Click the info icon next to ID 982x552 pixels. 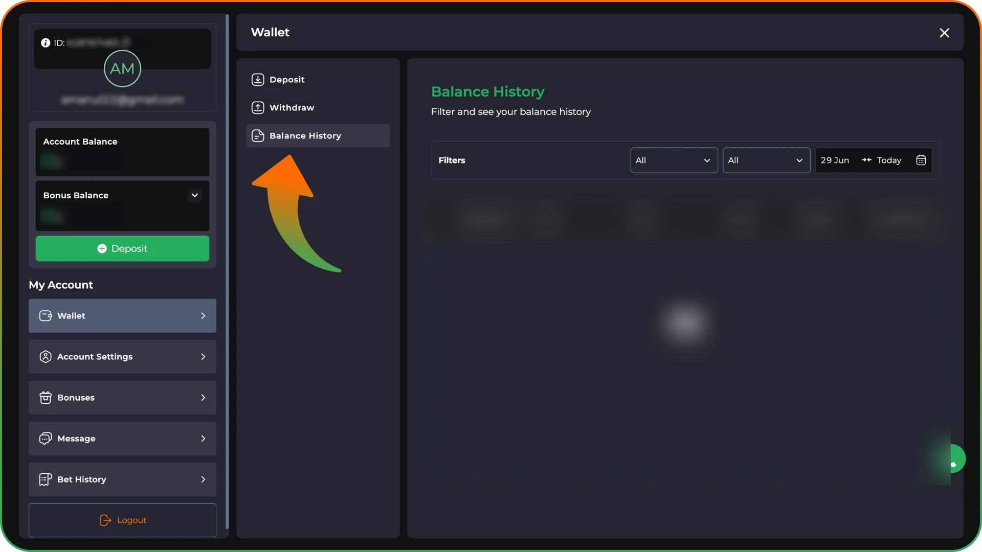pos(46,43)
